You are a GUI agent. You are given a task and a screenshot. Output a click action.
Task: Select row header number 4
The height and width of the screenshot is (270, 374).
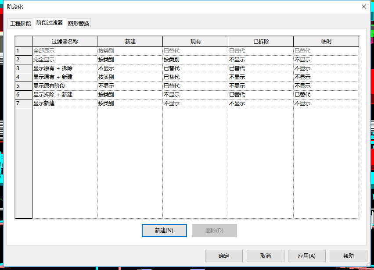(x=24, y=77)
